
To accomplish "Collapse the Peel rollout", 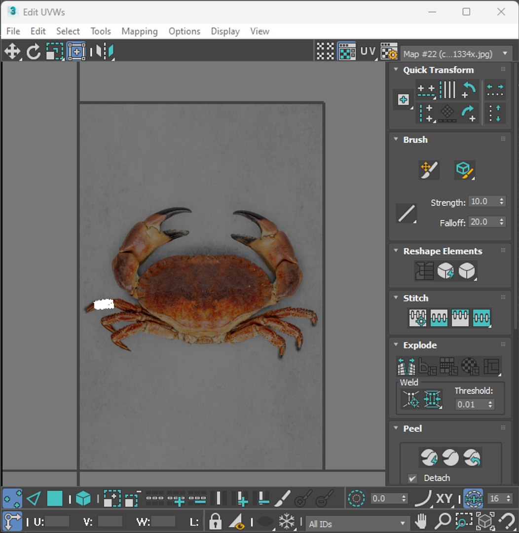I will point(396,428).
